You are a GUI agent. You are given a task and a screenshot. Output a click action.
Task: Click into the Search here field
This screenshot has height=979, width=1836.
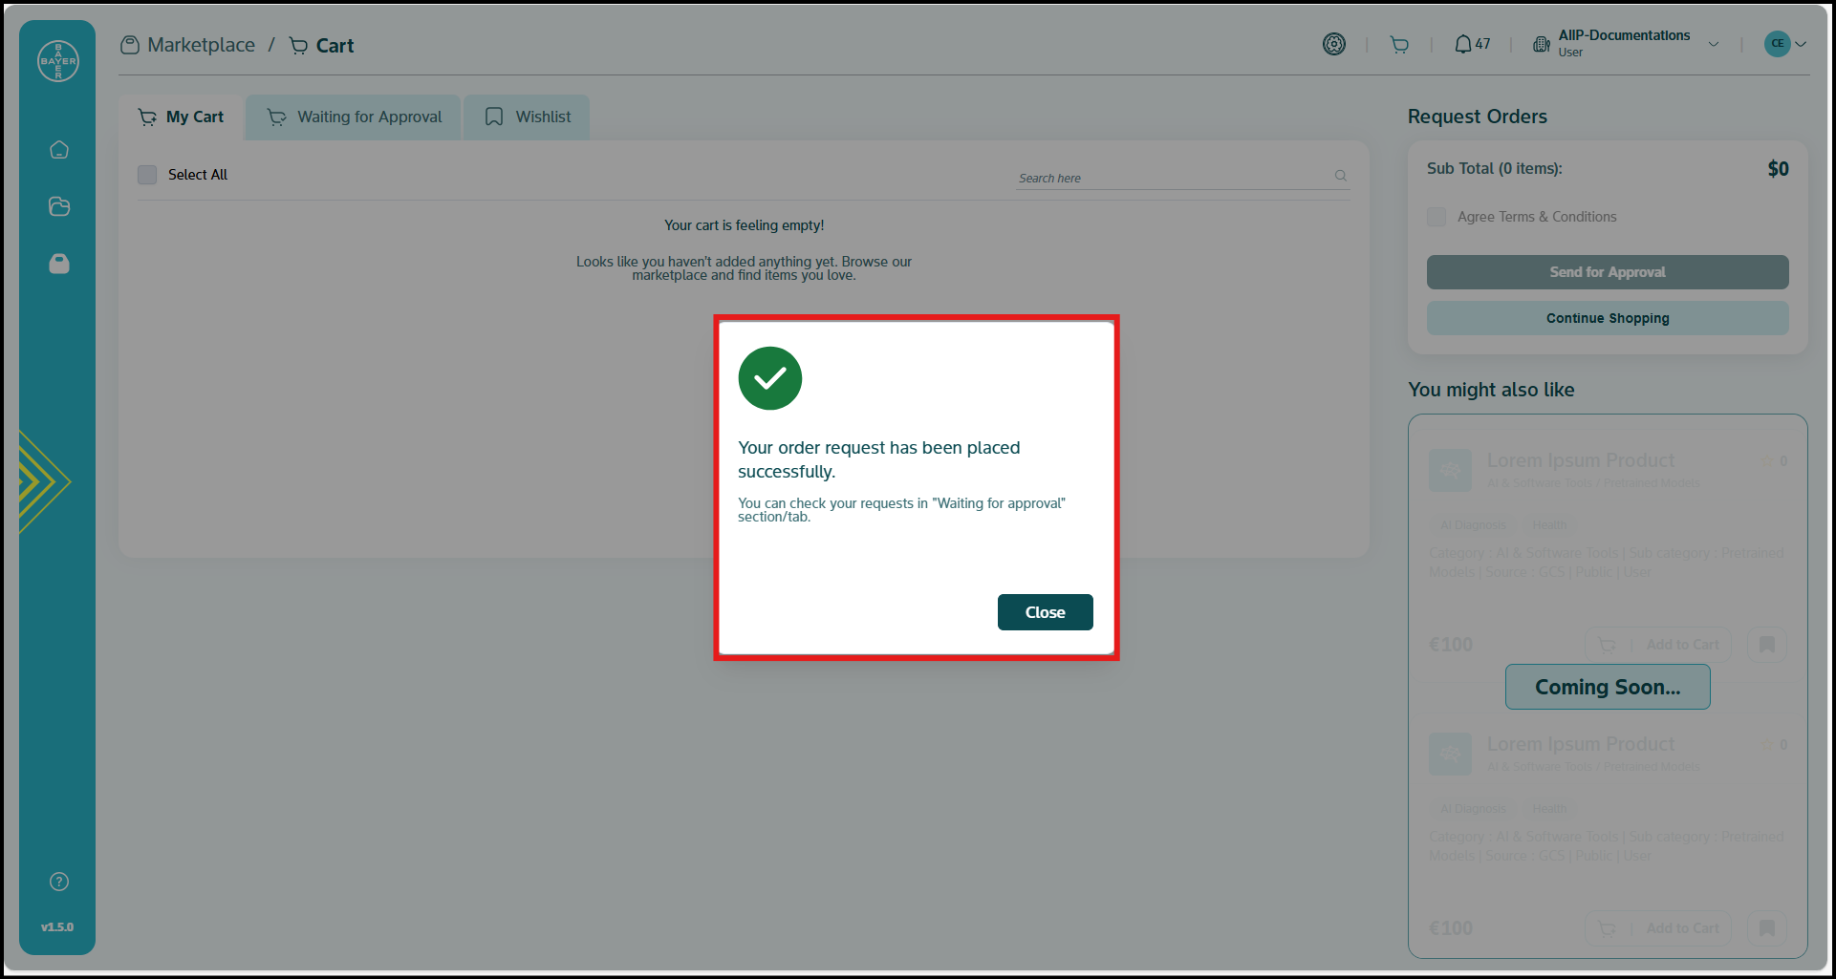pos(1171,178)
